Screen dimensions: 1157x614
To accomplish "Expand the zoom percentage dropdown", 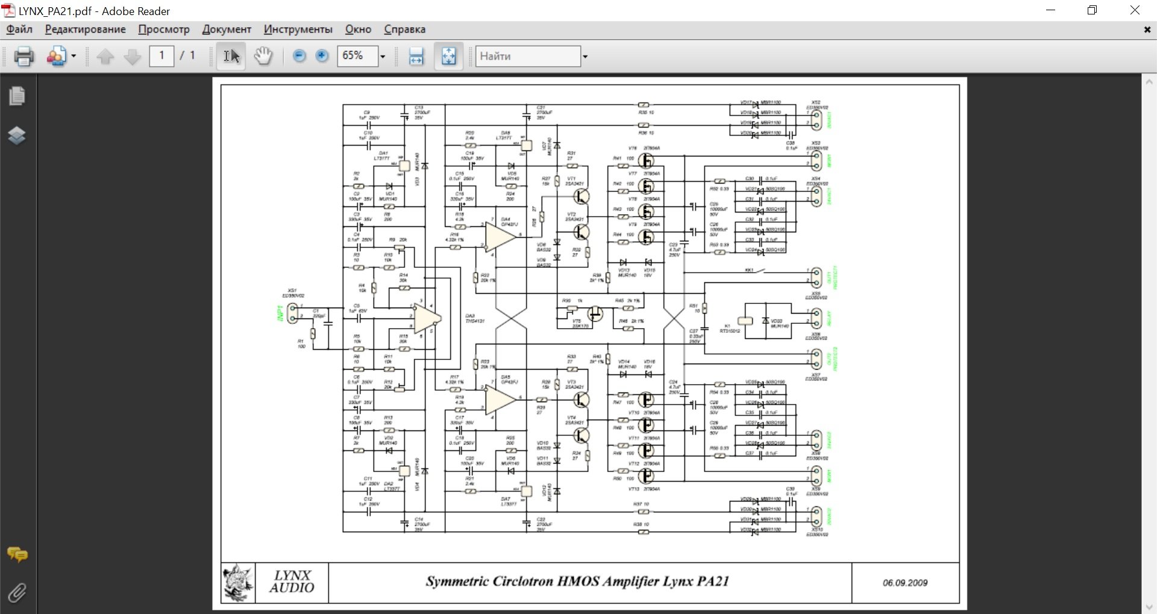I will (x=382, y=57).
